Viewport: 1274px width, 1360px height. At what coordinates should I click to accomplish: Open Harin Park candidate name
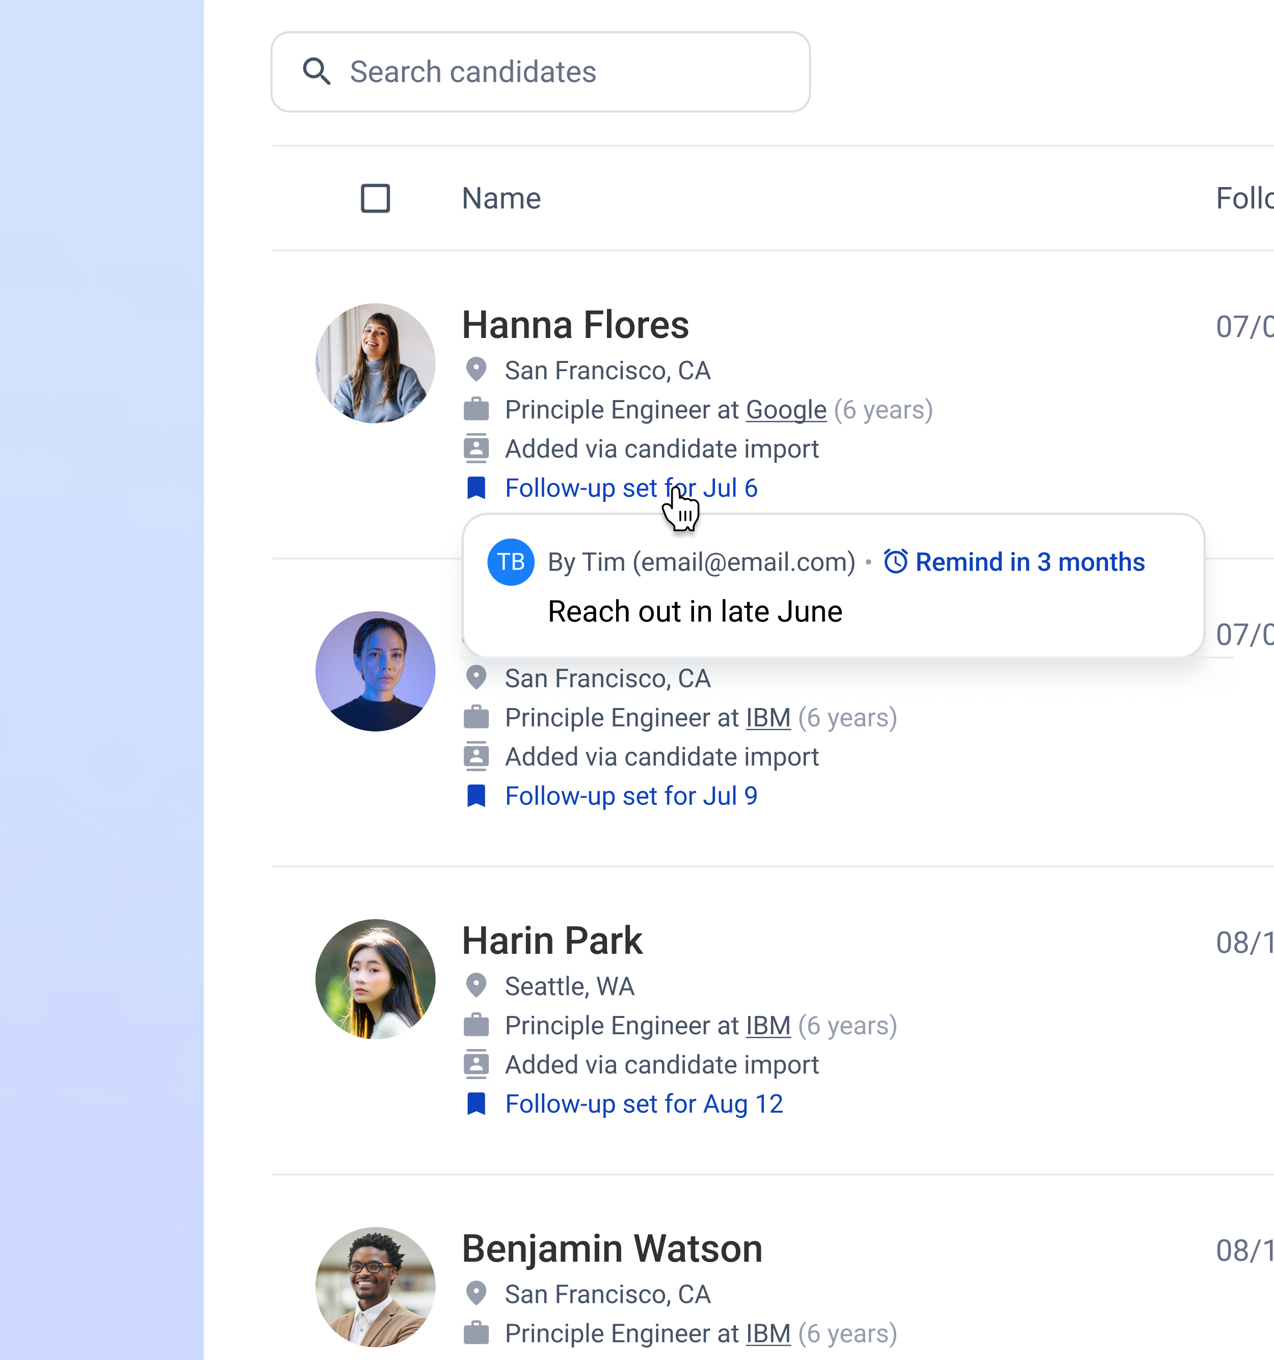(552, 940)
